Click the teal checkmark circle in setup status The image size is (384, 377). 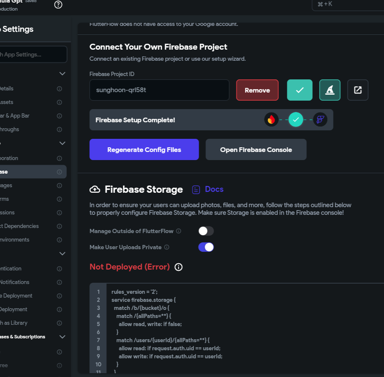click(295, 120)
